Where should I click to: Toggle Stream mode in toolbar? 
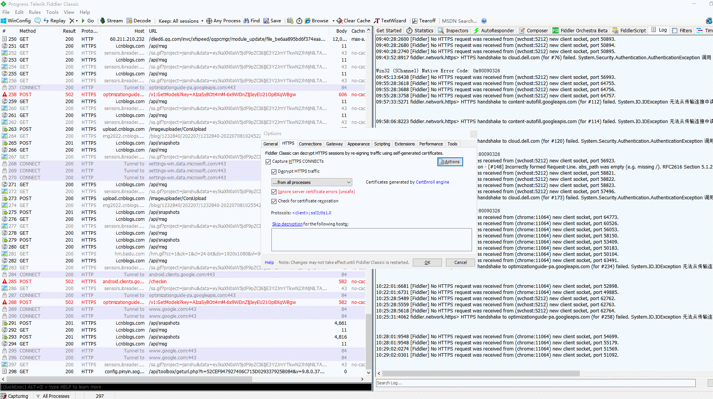(111, 21)
